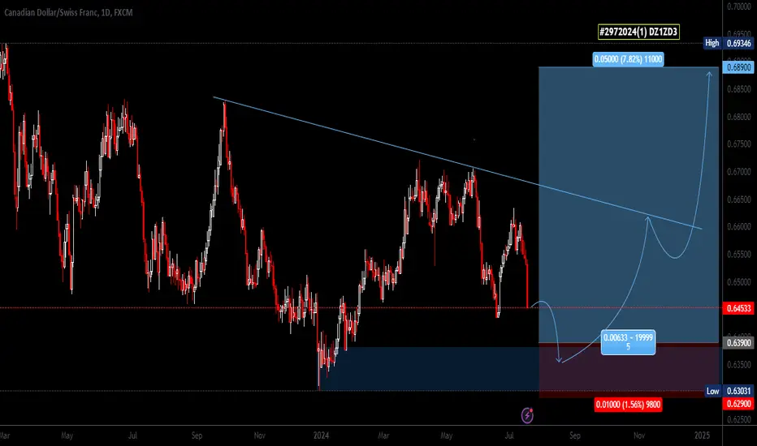Select the #2972024(1) DZ1ZD3 text label
Screen dimensions: 757x446
[638, 32]
